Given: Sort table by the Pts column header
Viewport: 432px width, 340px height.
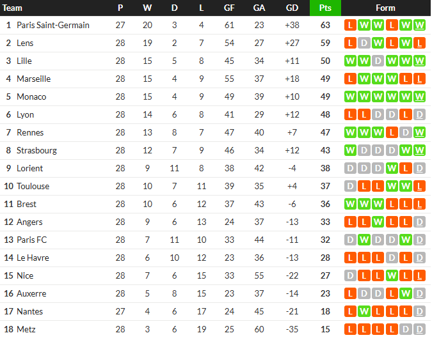Looking at the screenshot, I should click(x=325, y=8).
